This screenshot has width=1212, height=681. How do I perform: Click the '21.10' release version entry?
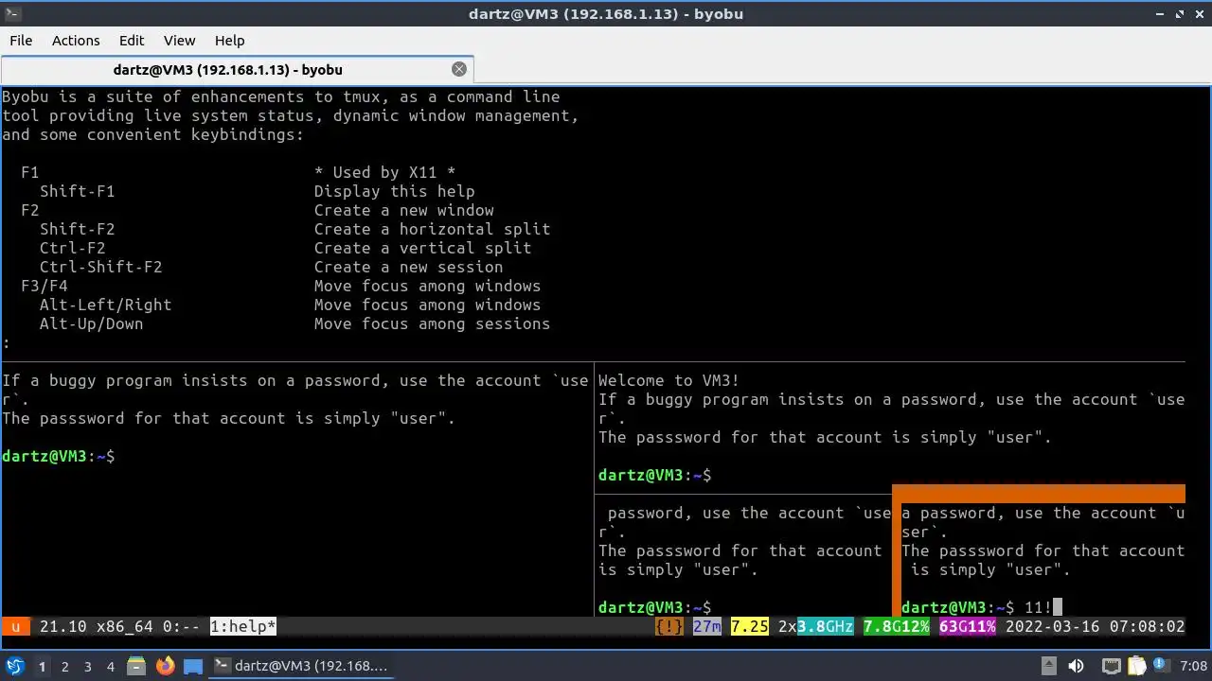click(x=62, y=626)
